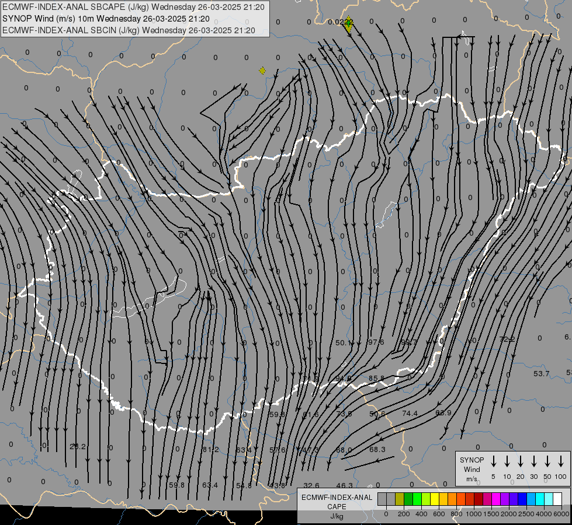
Task: Click the 800 tick label on CAPE scale
Action: (x=456, y=514)
